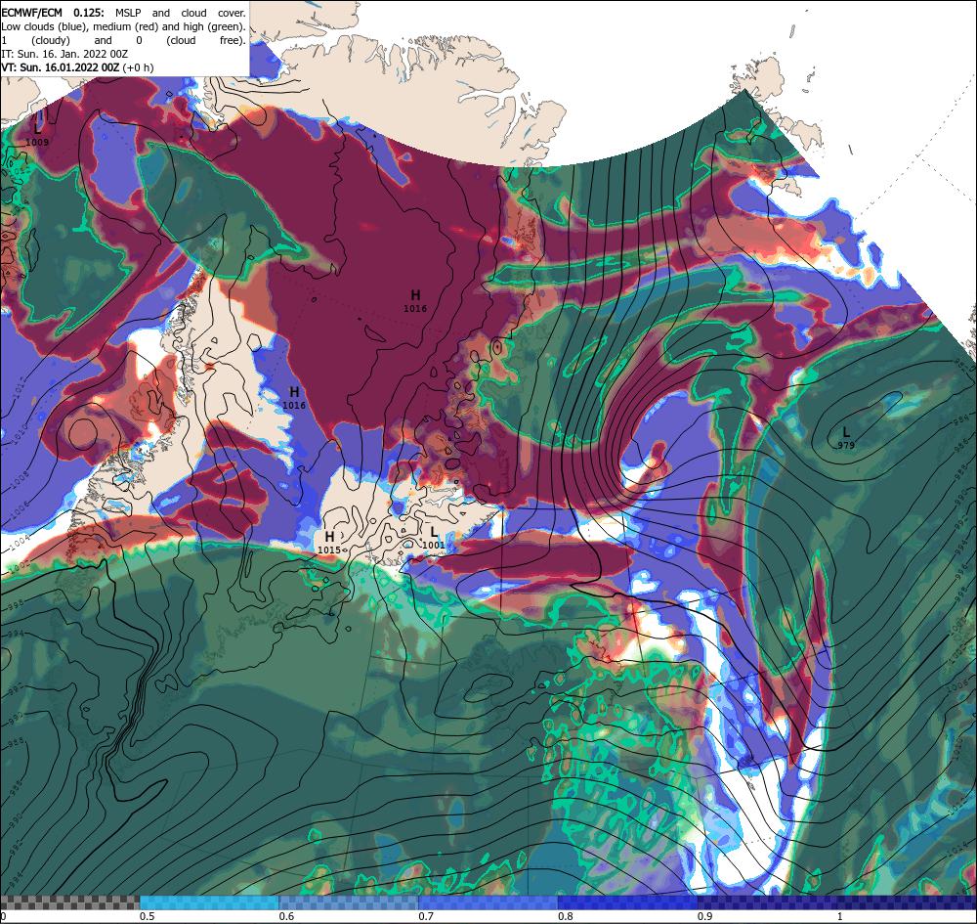Click the dark blue 0.8–0.9 colorbar segment
The width and height of the screenshot is (977, 924).
(x=627, y=902)
